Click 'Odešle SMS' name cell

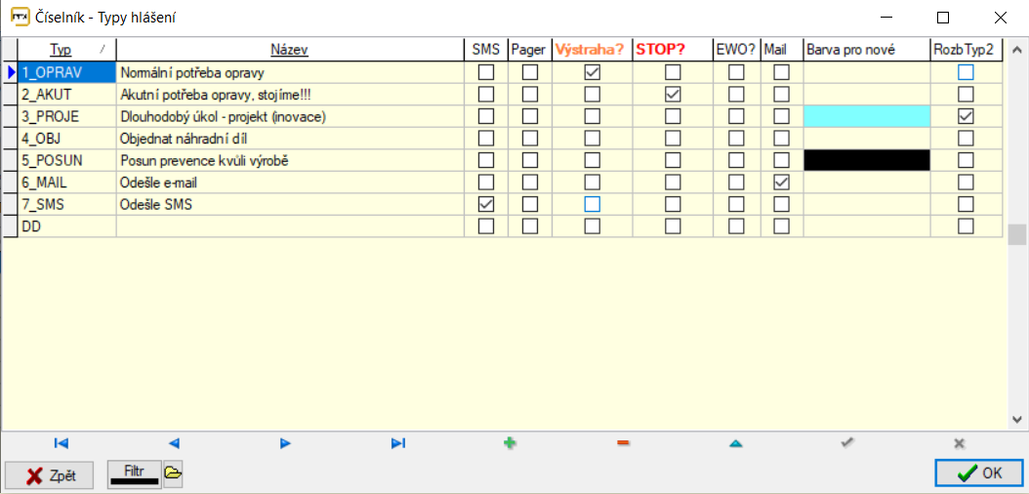pos(289,205)
